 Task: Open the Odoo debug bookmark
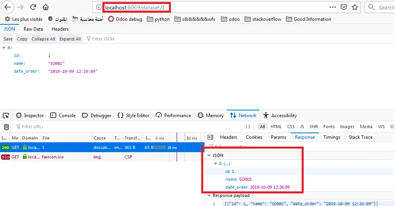coord(125,19)
